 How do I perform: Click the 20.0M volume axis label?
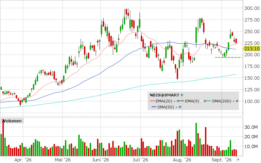tap(251, 137)
